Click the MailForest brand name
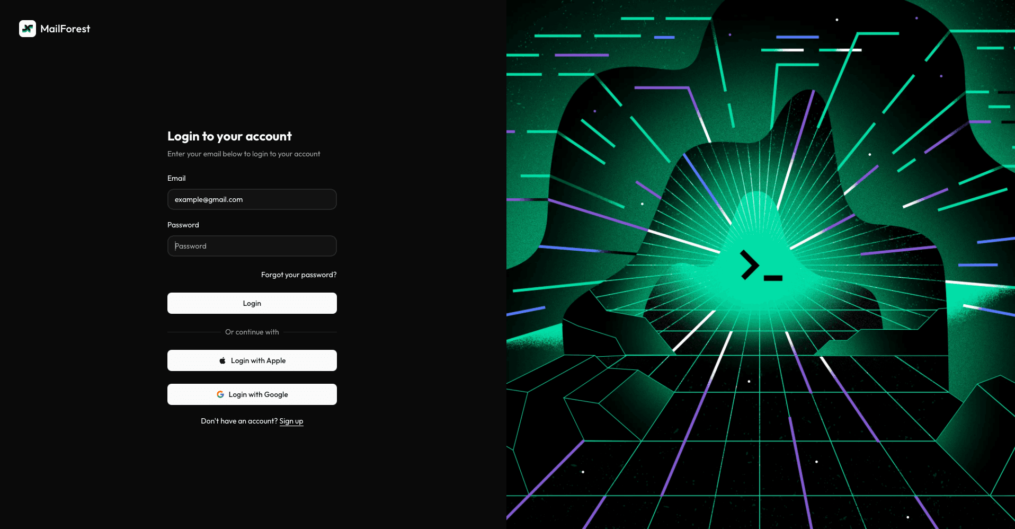This screenshot has height=529, width=1015. [65, 29]
